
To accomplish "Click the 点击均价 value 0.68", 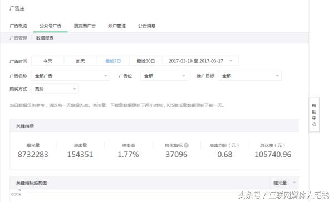I will point(225,155).
